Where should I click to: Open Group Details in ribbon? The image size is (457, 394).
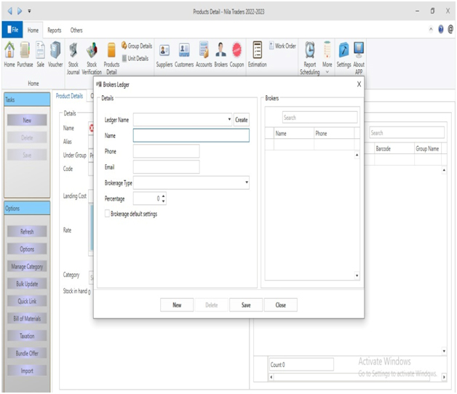137,46
